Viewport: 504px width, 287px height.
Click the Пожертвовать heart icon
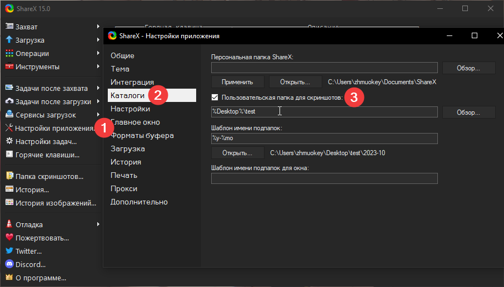[9, 237]
